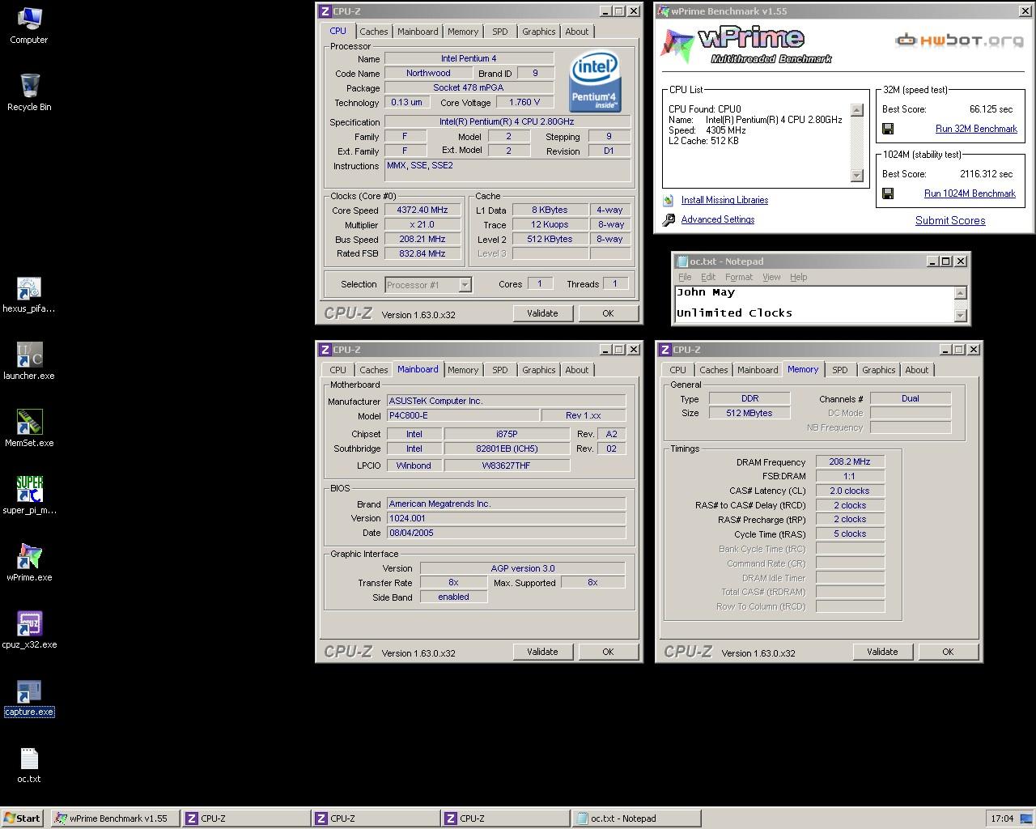
Task: Click the Specification field Pentium 4 2.80GHz
Action: (x=507, y=121)
